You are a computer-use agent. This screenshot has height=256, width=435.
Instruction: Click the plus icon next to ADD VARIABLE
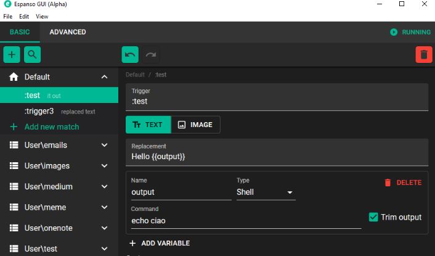pyautogui.click(x=132, y=243)
